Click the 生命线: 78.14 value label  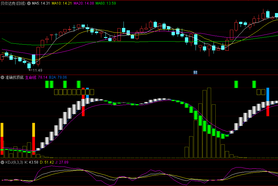click(36, 77)
